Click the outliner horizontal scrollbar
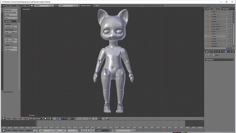This screenshot has height=133, width=236. click(215, 48)
